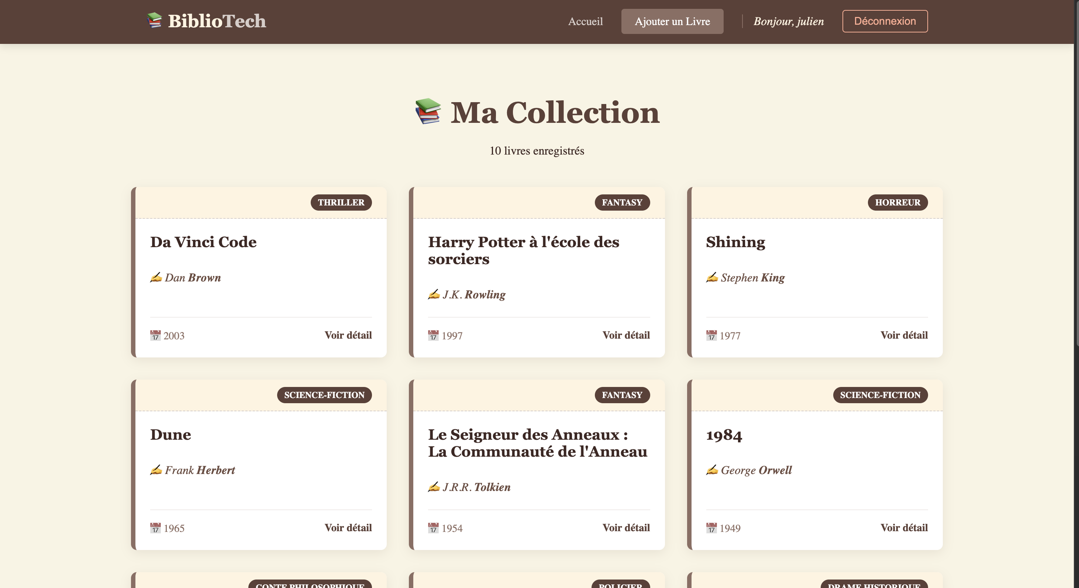Open Ajouter un Livre page

coord(672,21)
